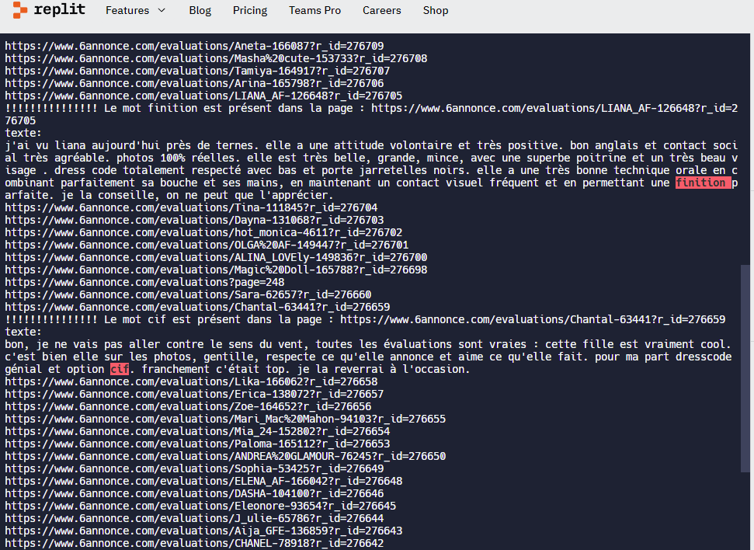Click the output line with r_id=276658
The height and width of the screenshot is (550, 754).
click(191, 381)
